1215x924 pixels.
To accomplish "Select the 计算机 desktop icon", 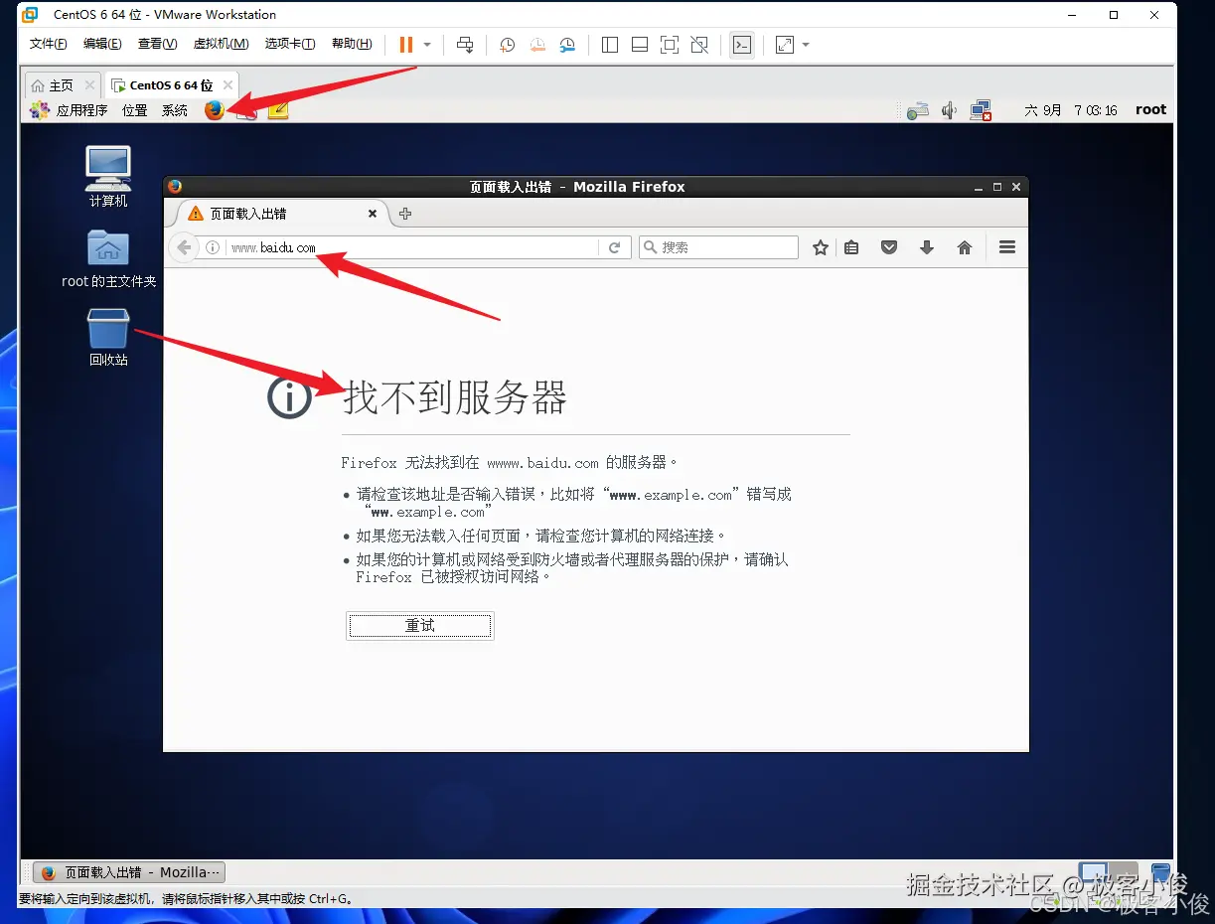I will [x=108, y=176].
